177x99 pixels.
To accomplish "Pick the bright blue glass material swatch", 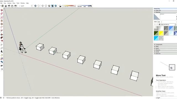I will (171, 28).
